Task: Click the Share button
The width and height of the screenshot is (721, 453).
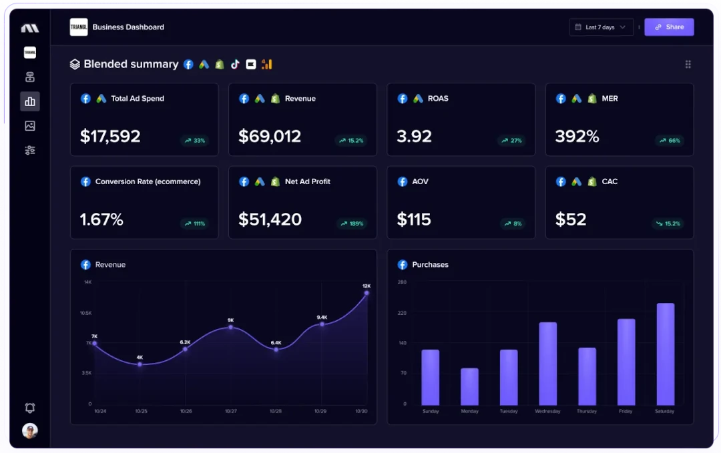Action: (x=669, y=27)
